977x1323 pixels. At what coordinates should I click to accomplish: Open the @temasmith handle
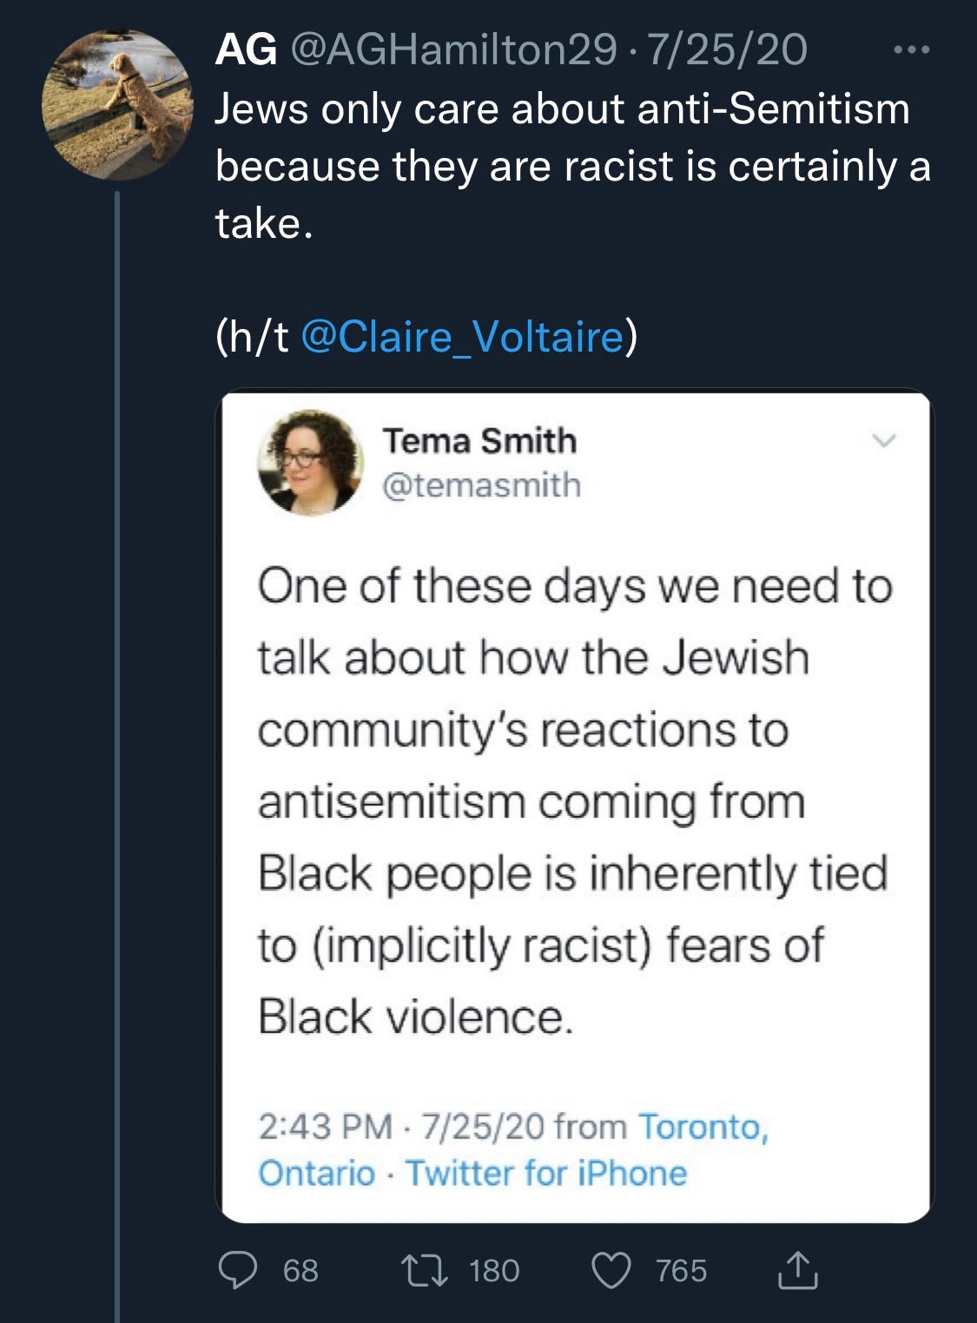[x=481, y=484]
